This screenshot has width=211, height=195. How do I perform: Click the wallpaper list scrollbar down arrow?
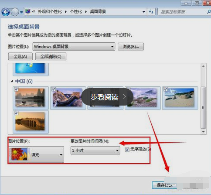[203, 132]
